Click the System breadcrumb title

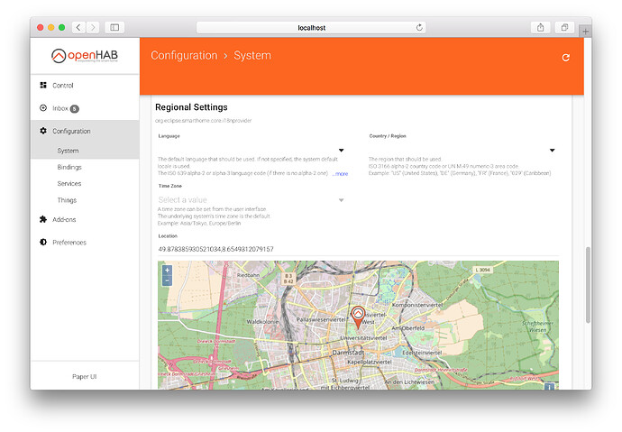point(252,56)
